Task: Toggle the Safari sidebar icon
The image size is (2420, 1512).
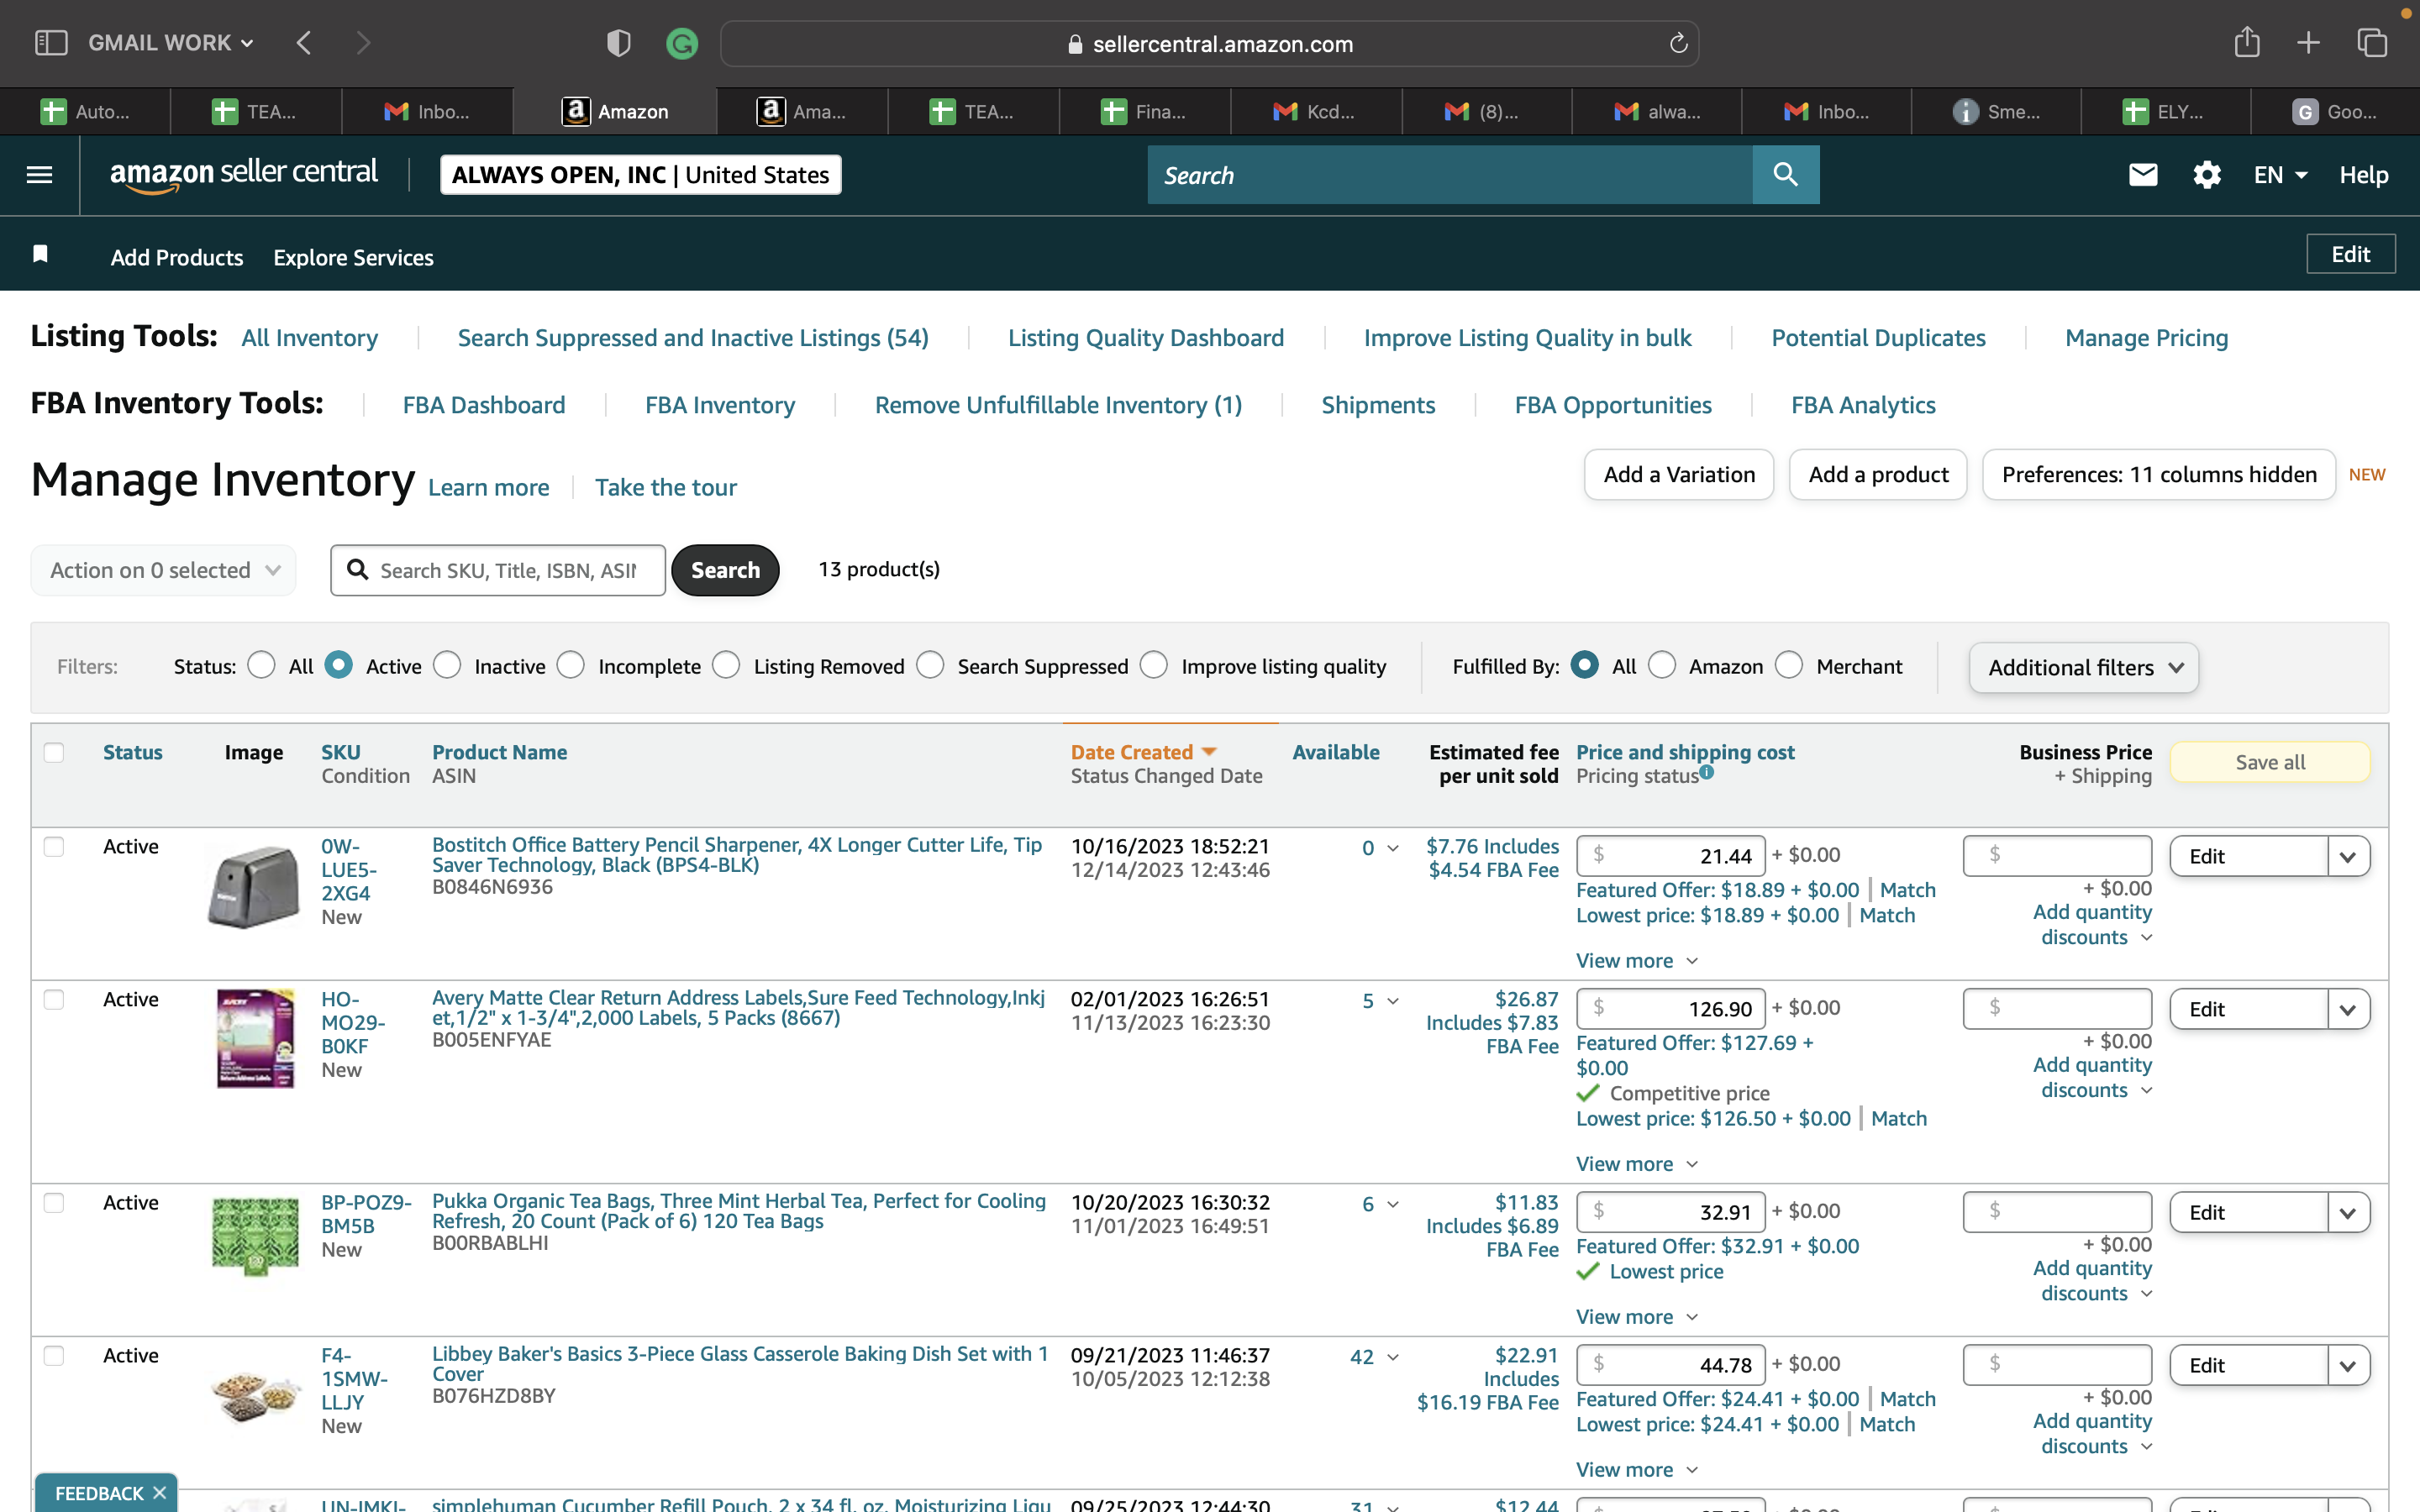Action: point(51,43)
